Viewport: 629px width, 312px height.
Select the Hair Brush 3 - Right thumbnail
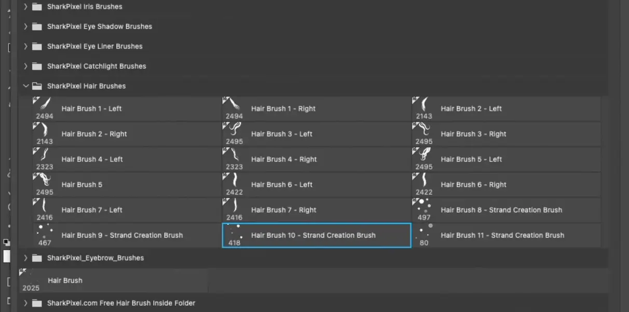point(424,134)
